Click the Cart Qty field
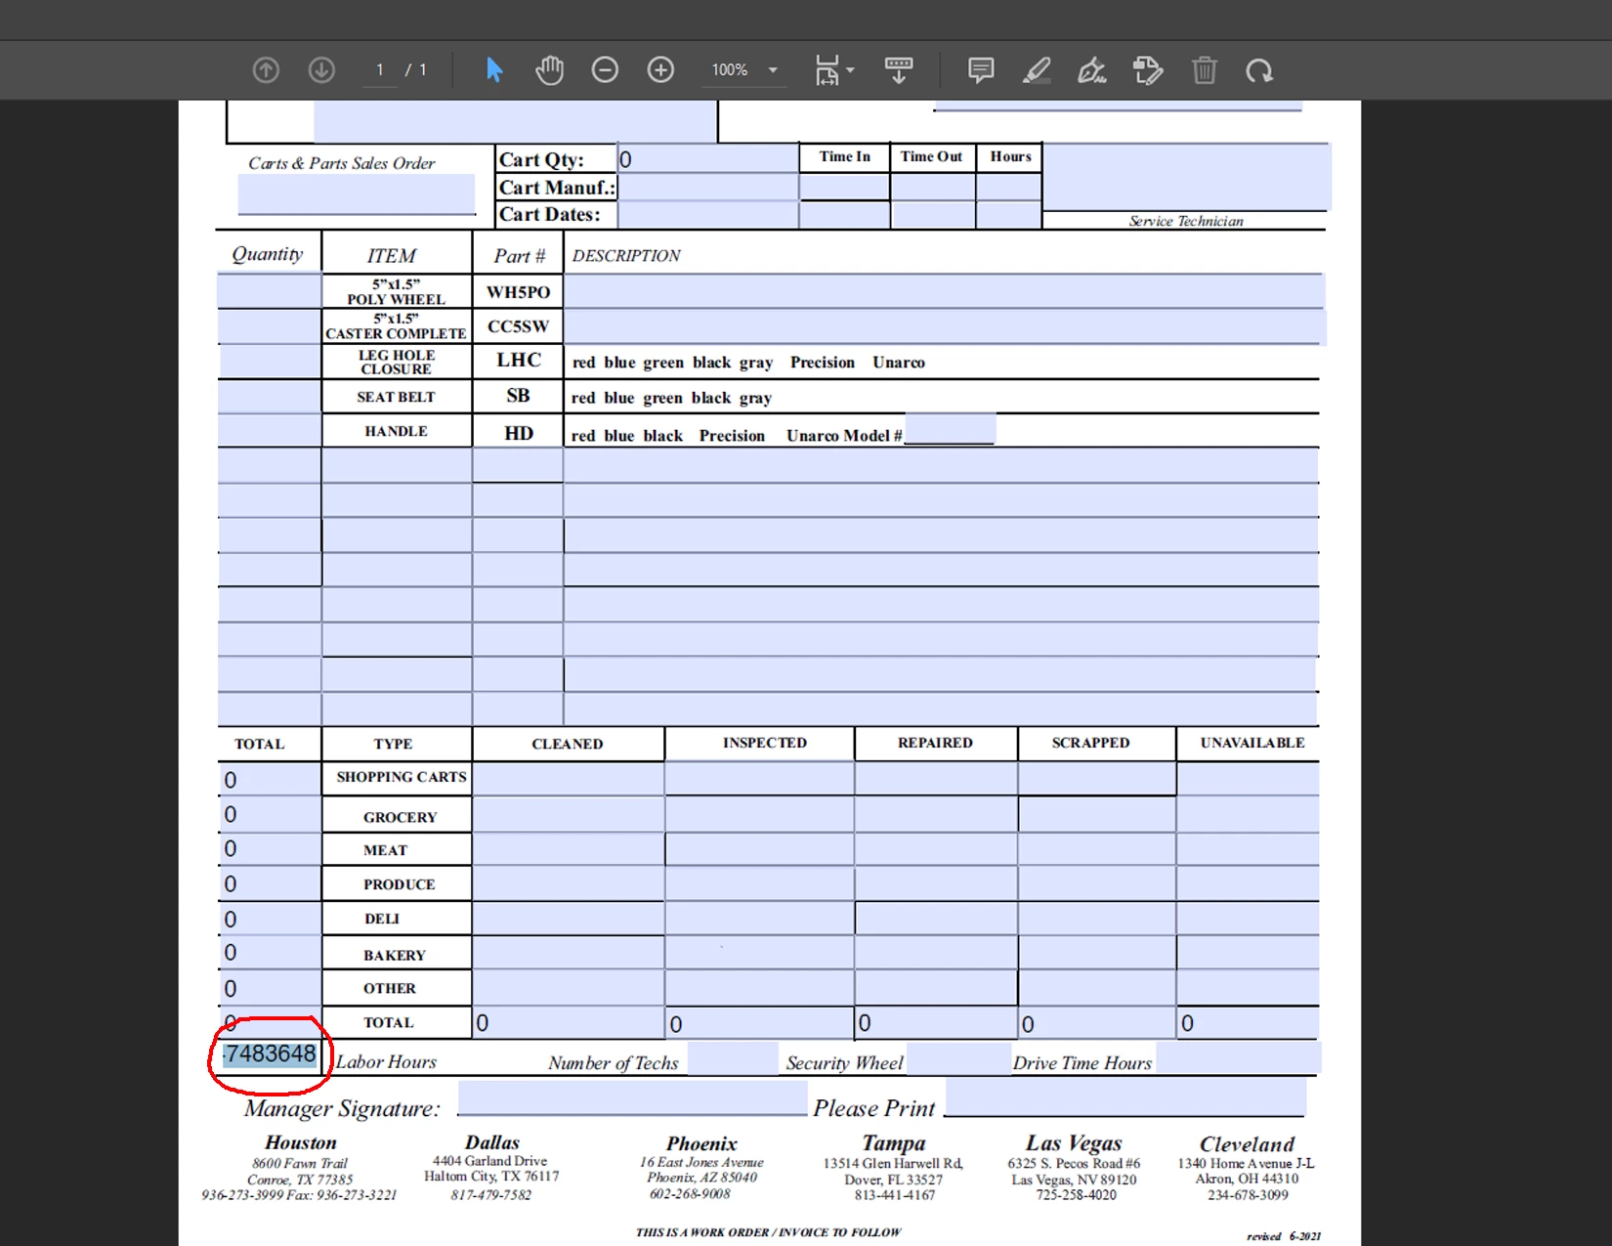The image size is (1612, 1246). [x=707, y=159]
